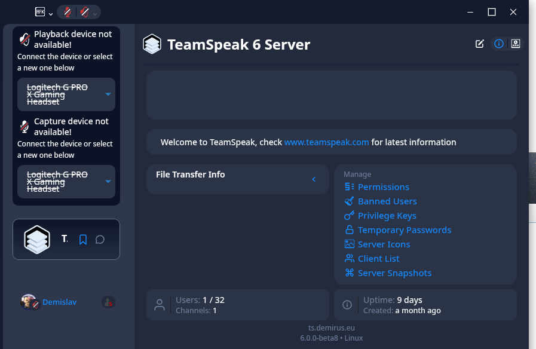Open Temporary Passwords management
Viewport: 536px width, 349px height.
[x=405, y=230]
